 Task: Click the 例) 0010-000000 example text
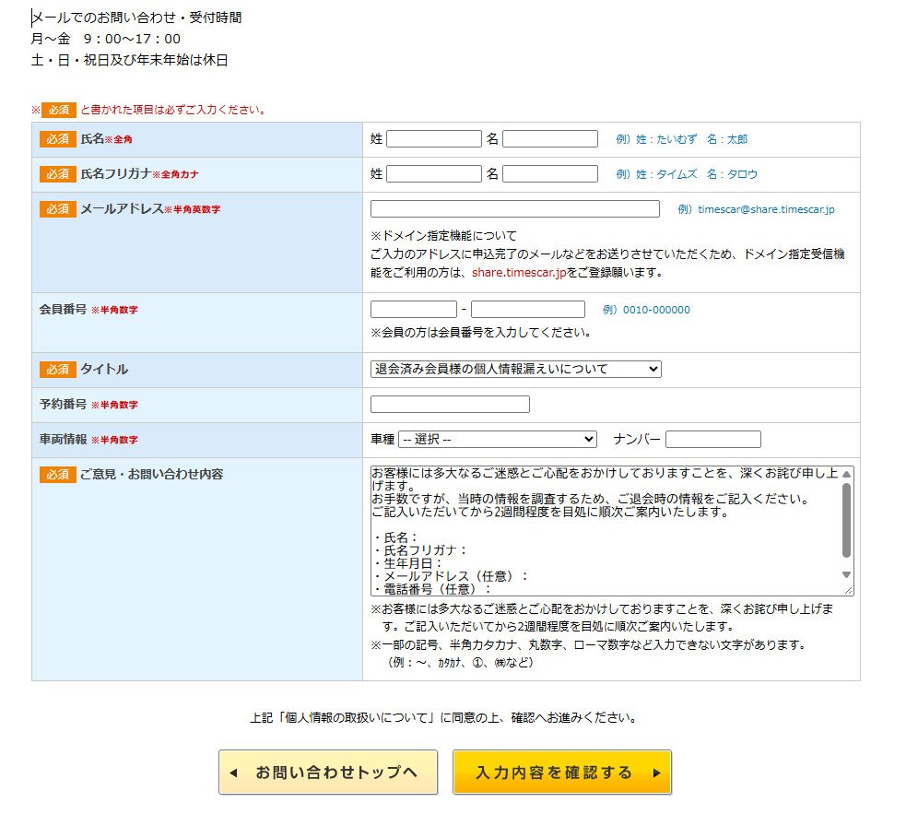click(x=646, y=310)
